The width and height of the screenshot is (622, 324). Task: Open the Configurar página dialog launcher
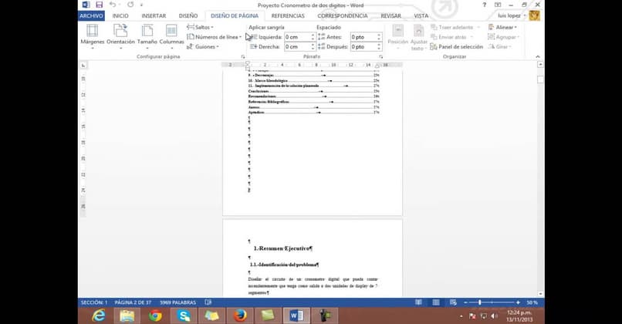tap(243, 57)
